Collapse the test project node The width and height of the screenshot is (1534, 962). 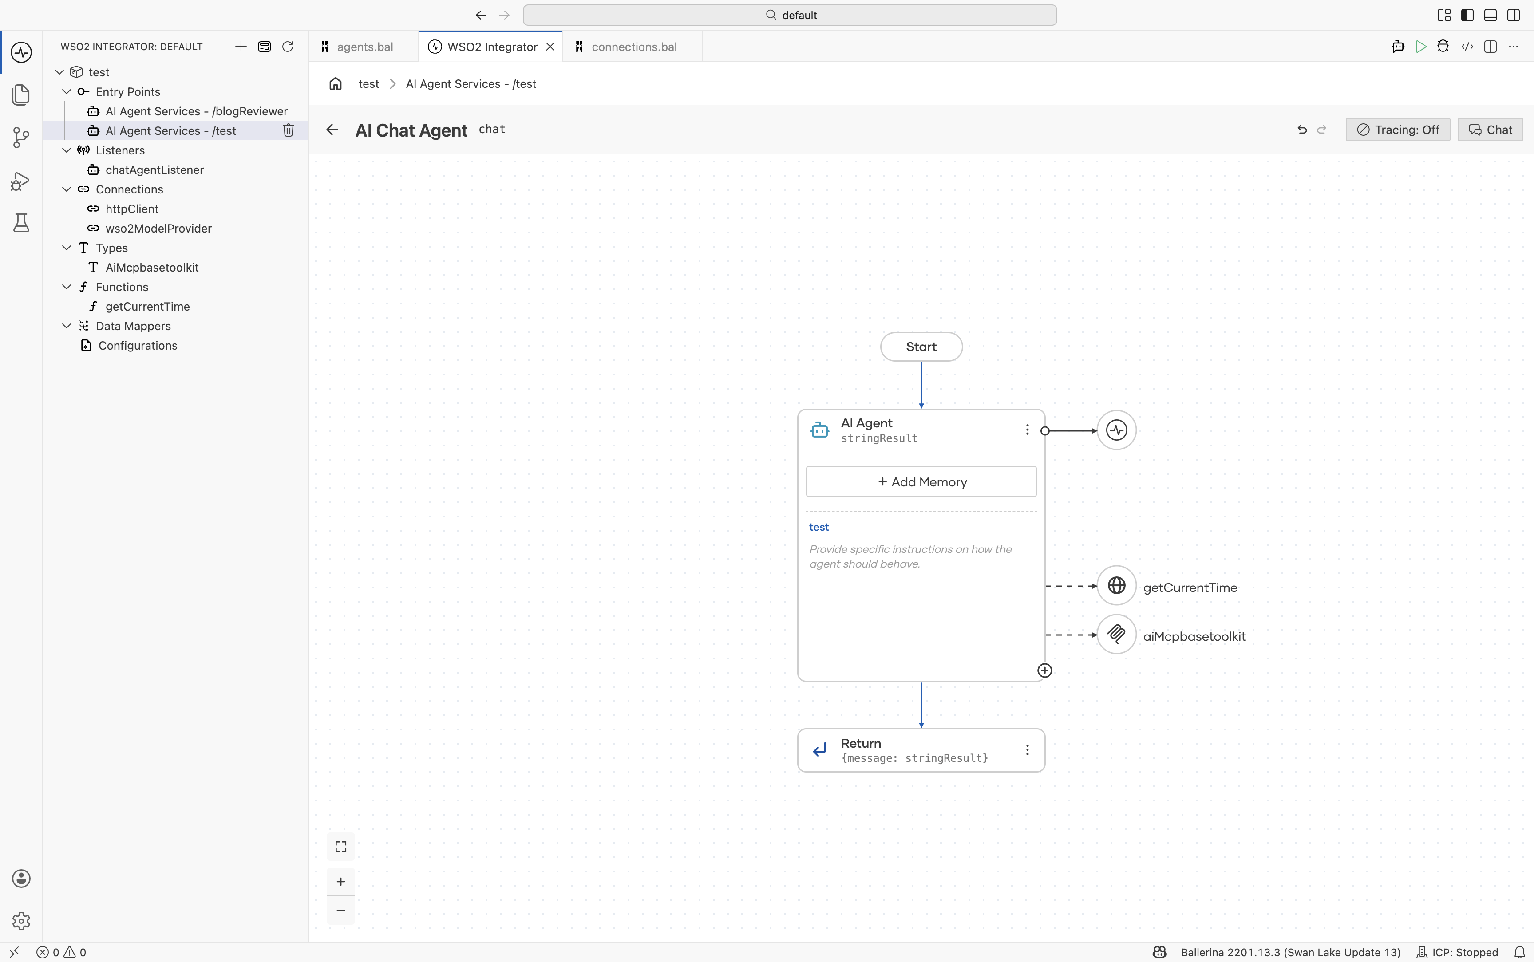[x=59, y=72]
